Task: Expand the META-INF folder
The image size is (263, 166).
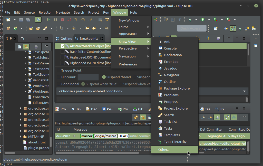Action: click(21, 136)
